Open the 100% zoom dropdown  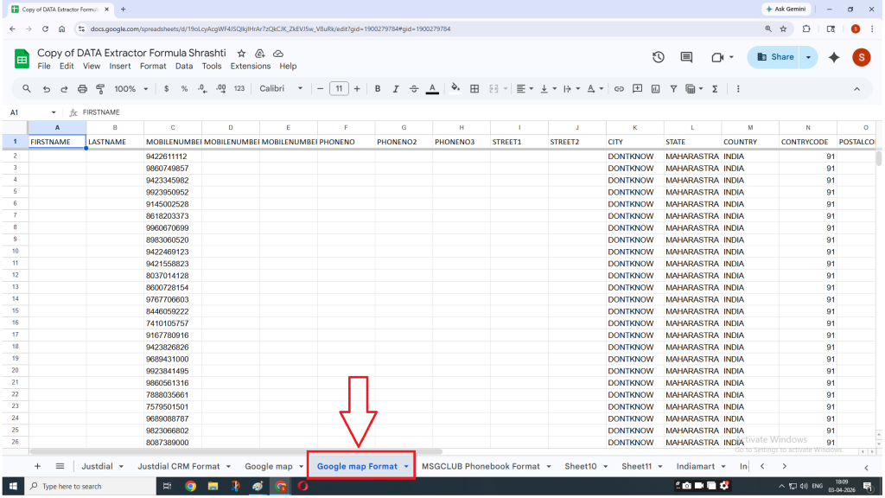(131, 89)
